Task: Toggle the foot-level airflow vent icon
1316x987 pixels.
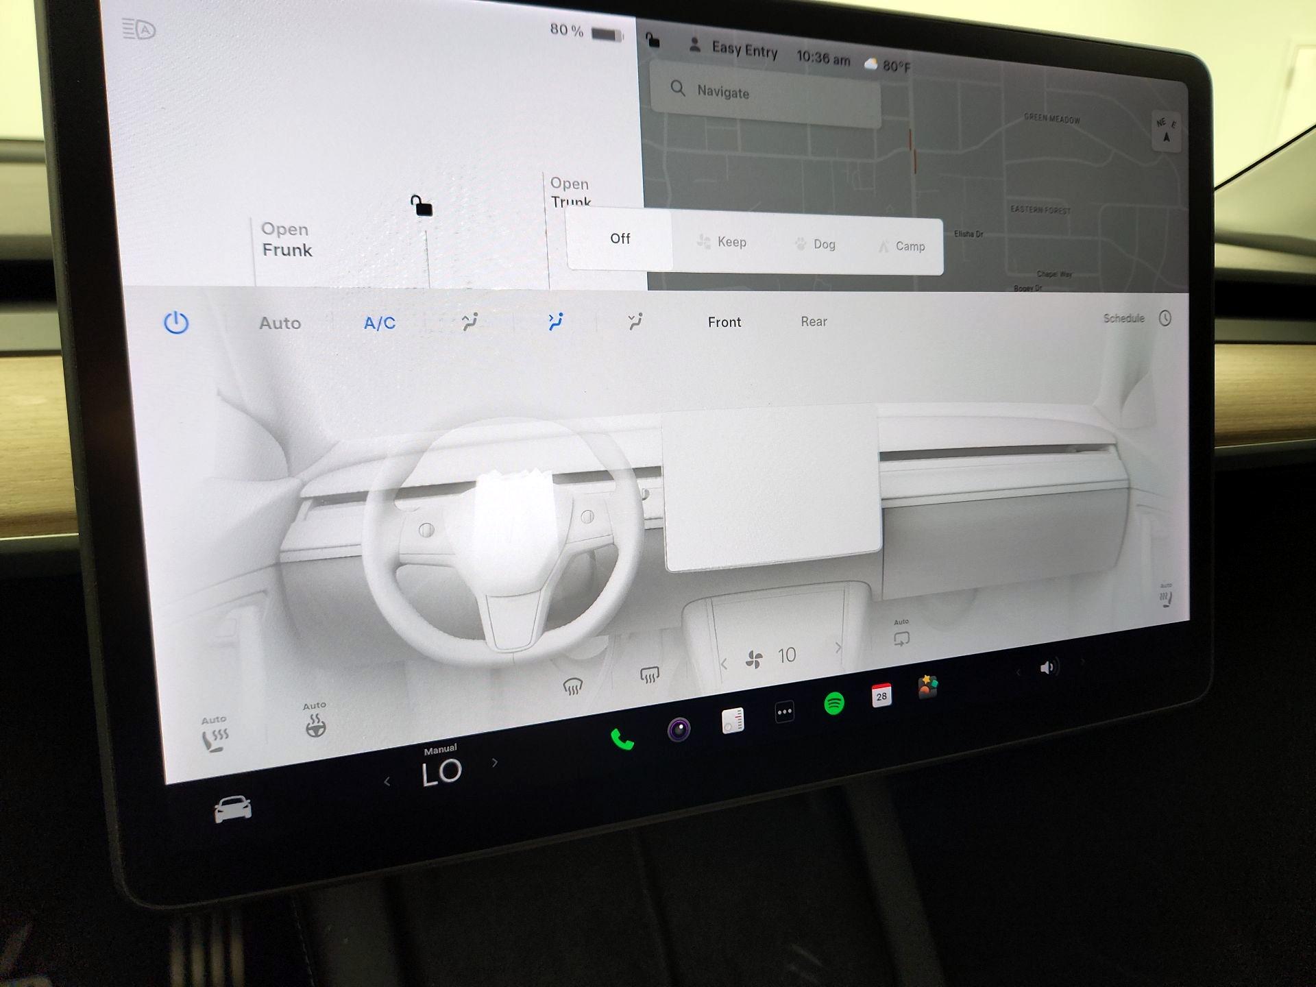Action: (x=635, y=321)
